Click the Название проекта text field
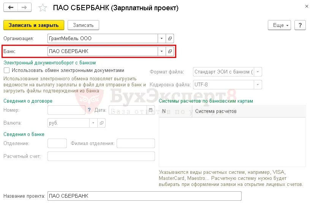This screenshot has width=310, height=203. pyautogui.click(x=144, y=196)
